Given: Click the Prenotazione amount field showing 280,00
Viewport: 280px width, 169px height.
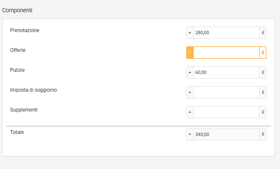Looking at the screenshot, I should click(226, 33).
